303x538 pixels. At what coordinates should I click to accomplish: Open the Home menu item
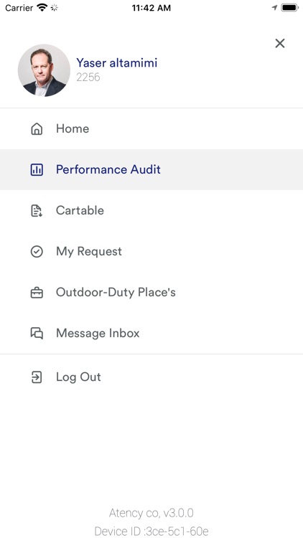[151, 129]
